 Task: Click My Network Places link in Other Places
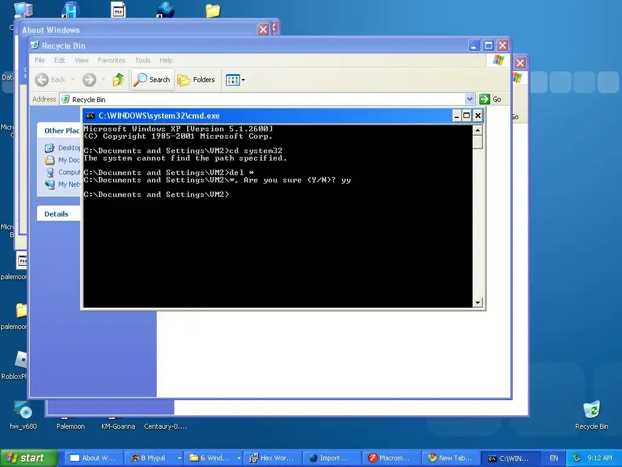point(63,184)
